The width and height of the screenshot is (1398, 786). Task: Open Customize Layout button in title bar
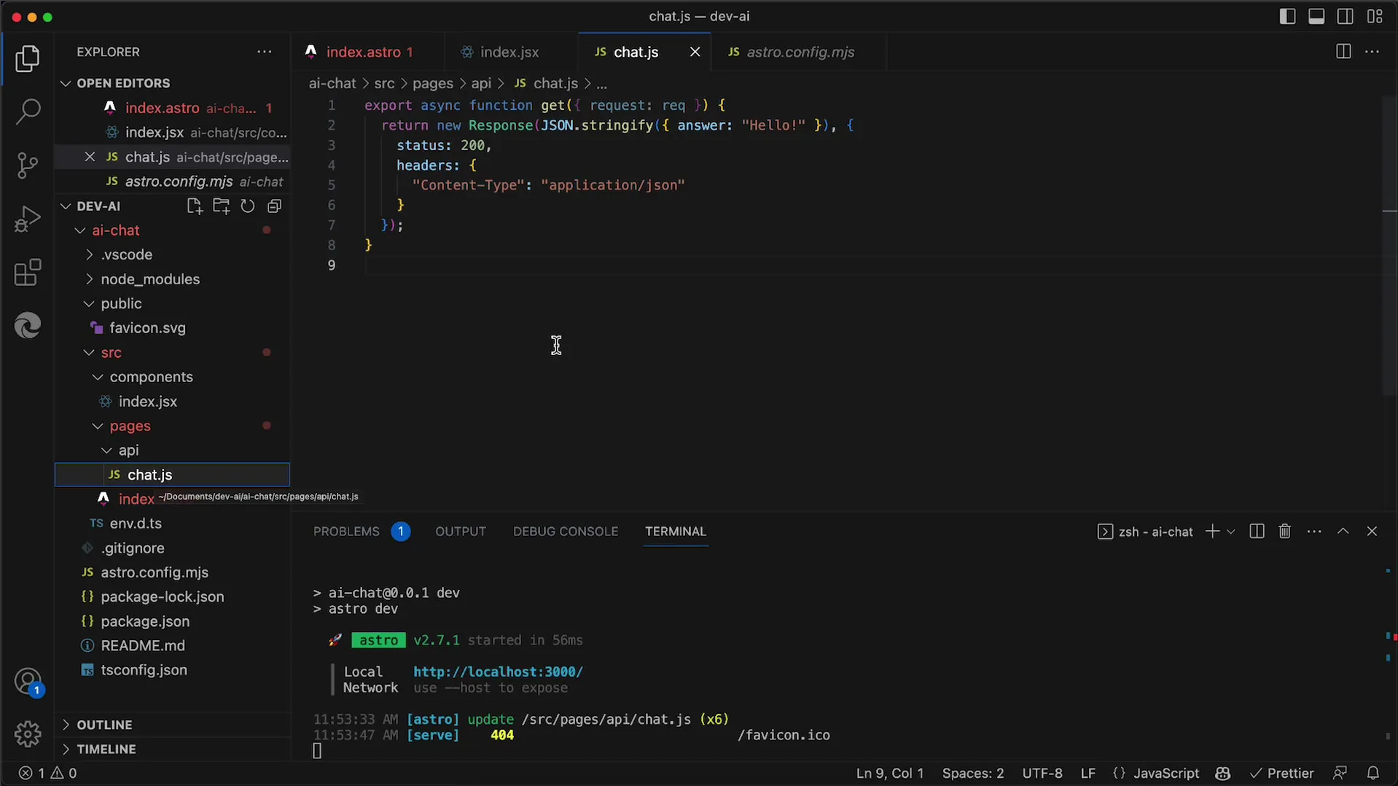tap(1375, 16)
